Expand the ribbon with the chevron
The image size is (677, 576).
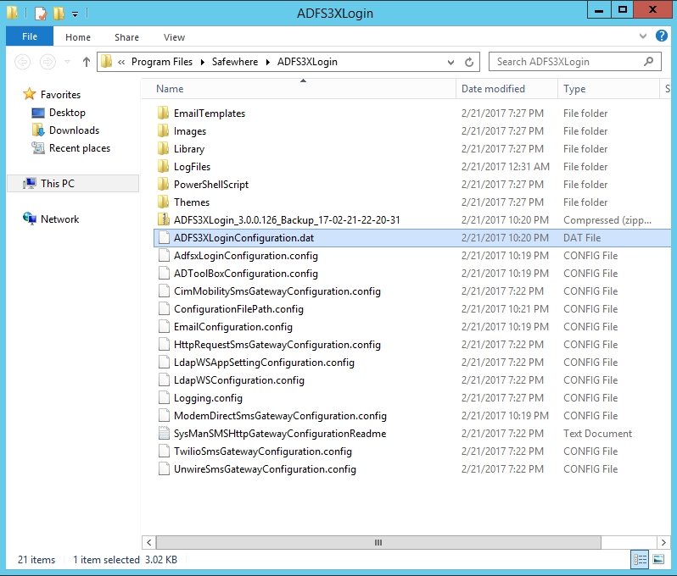642,37
